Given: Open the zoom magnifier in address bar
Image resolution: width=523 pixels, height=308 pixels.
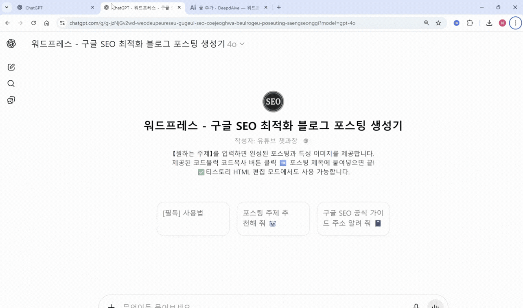Looking at the screenshot, I should coord(427,23).
